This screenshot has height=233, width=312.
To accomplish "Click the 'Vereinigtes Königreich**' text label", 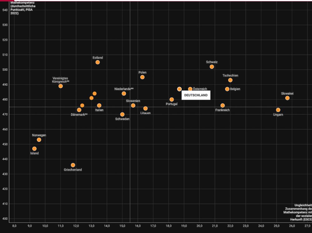I will pyautogui.click(x=61, y=80).
